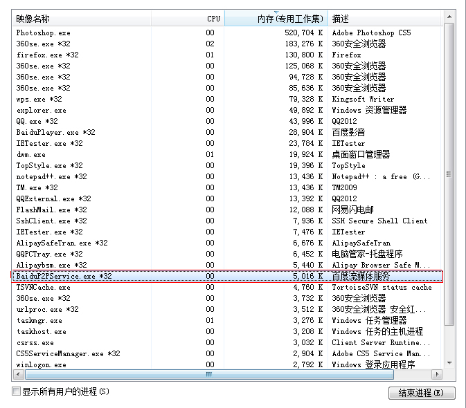
Task: Click the 内存(专用工作集) column header
Action: (x=289, y=19)
